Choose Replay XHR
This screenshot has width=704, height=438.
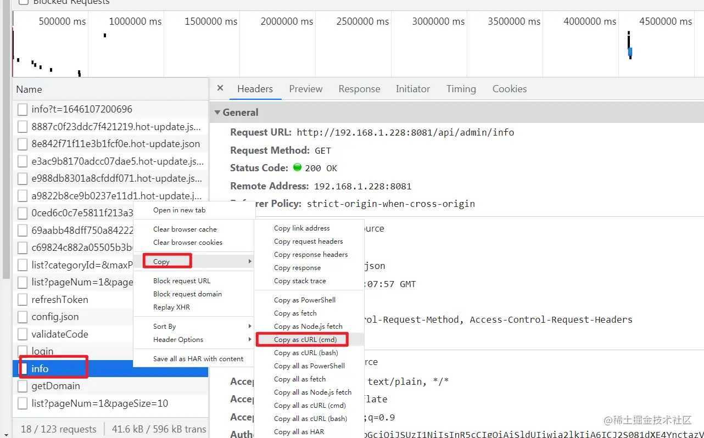pos(194,307)
